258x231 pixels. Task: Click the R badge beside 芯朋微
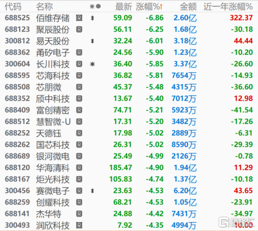(x=79, y=87)
